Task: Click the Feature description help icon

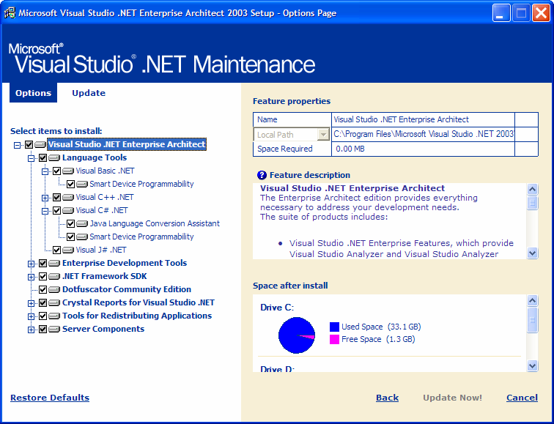Action: pos(262,175)
